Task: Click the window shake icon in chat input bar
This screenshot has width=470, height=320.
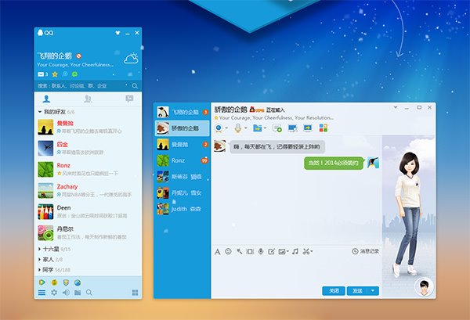Action: click(250, 251)
